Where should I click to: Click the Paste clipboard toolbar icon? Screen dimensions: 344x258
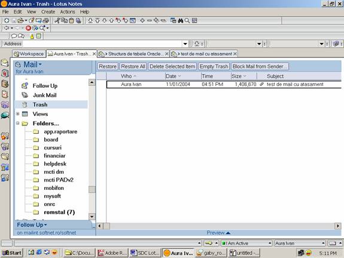[71, 20]
